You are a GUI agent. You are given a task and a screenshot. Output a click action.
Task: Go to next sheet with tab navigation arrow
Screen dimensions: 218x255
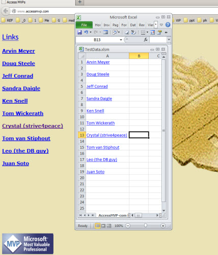[x=89, y=215]
